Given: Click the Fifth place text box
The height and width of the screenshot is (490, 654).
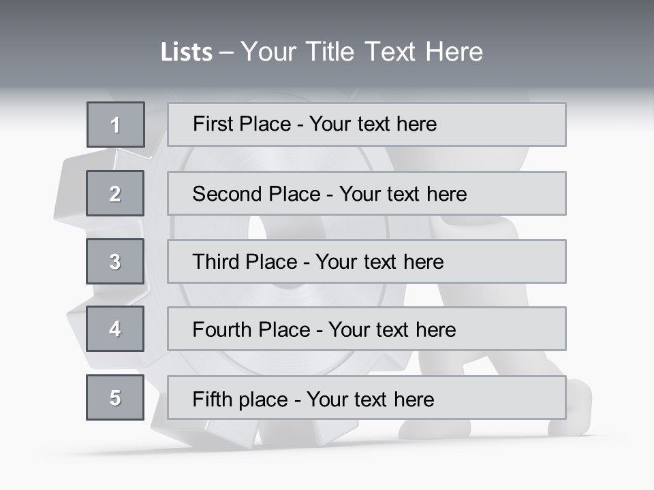Looking at the screenshot, I should (x=367, y=397).
